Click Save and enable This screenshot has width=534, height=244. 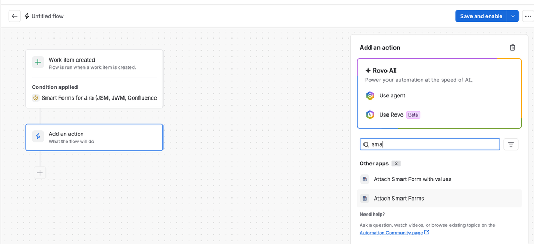pos(481,16)
